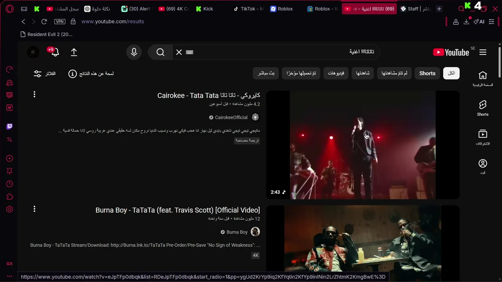This screenshot has width=502, height=282.
Task: Open browser settings gear in sidebar
Action: [x=10, y=210]
